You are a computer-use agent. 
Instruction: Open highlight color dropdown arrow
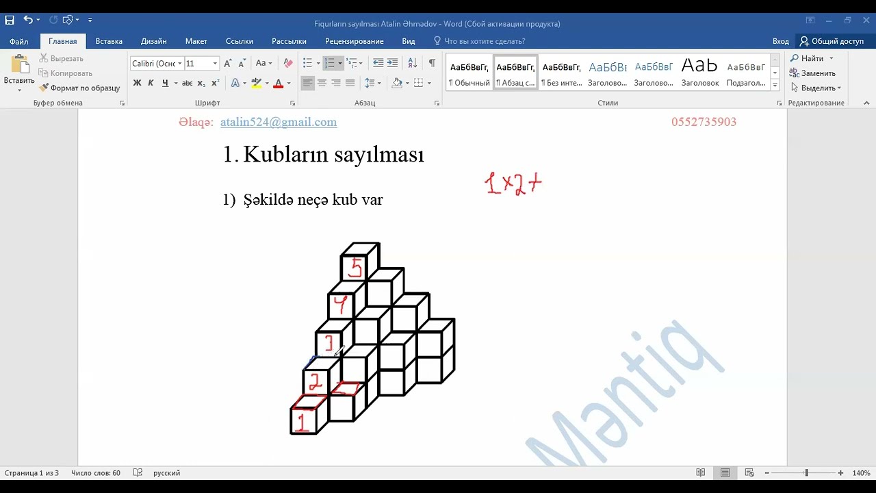[267, 83]
